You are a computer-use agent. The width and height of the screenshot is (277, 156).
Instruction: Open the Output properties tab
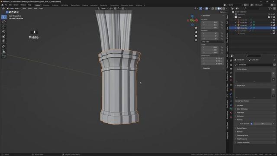click(x=231, y=69)
